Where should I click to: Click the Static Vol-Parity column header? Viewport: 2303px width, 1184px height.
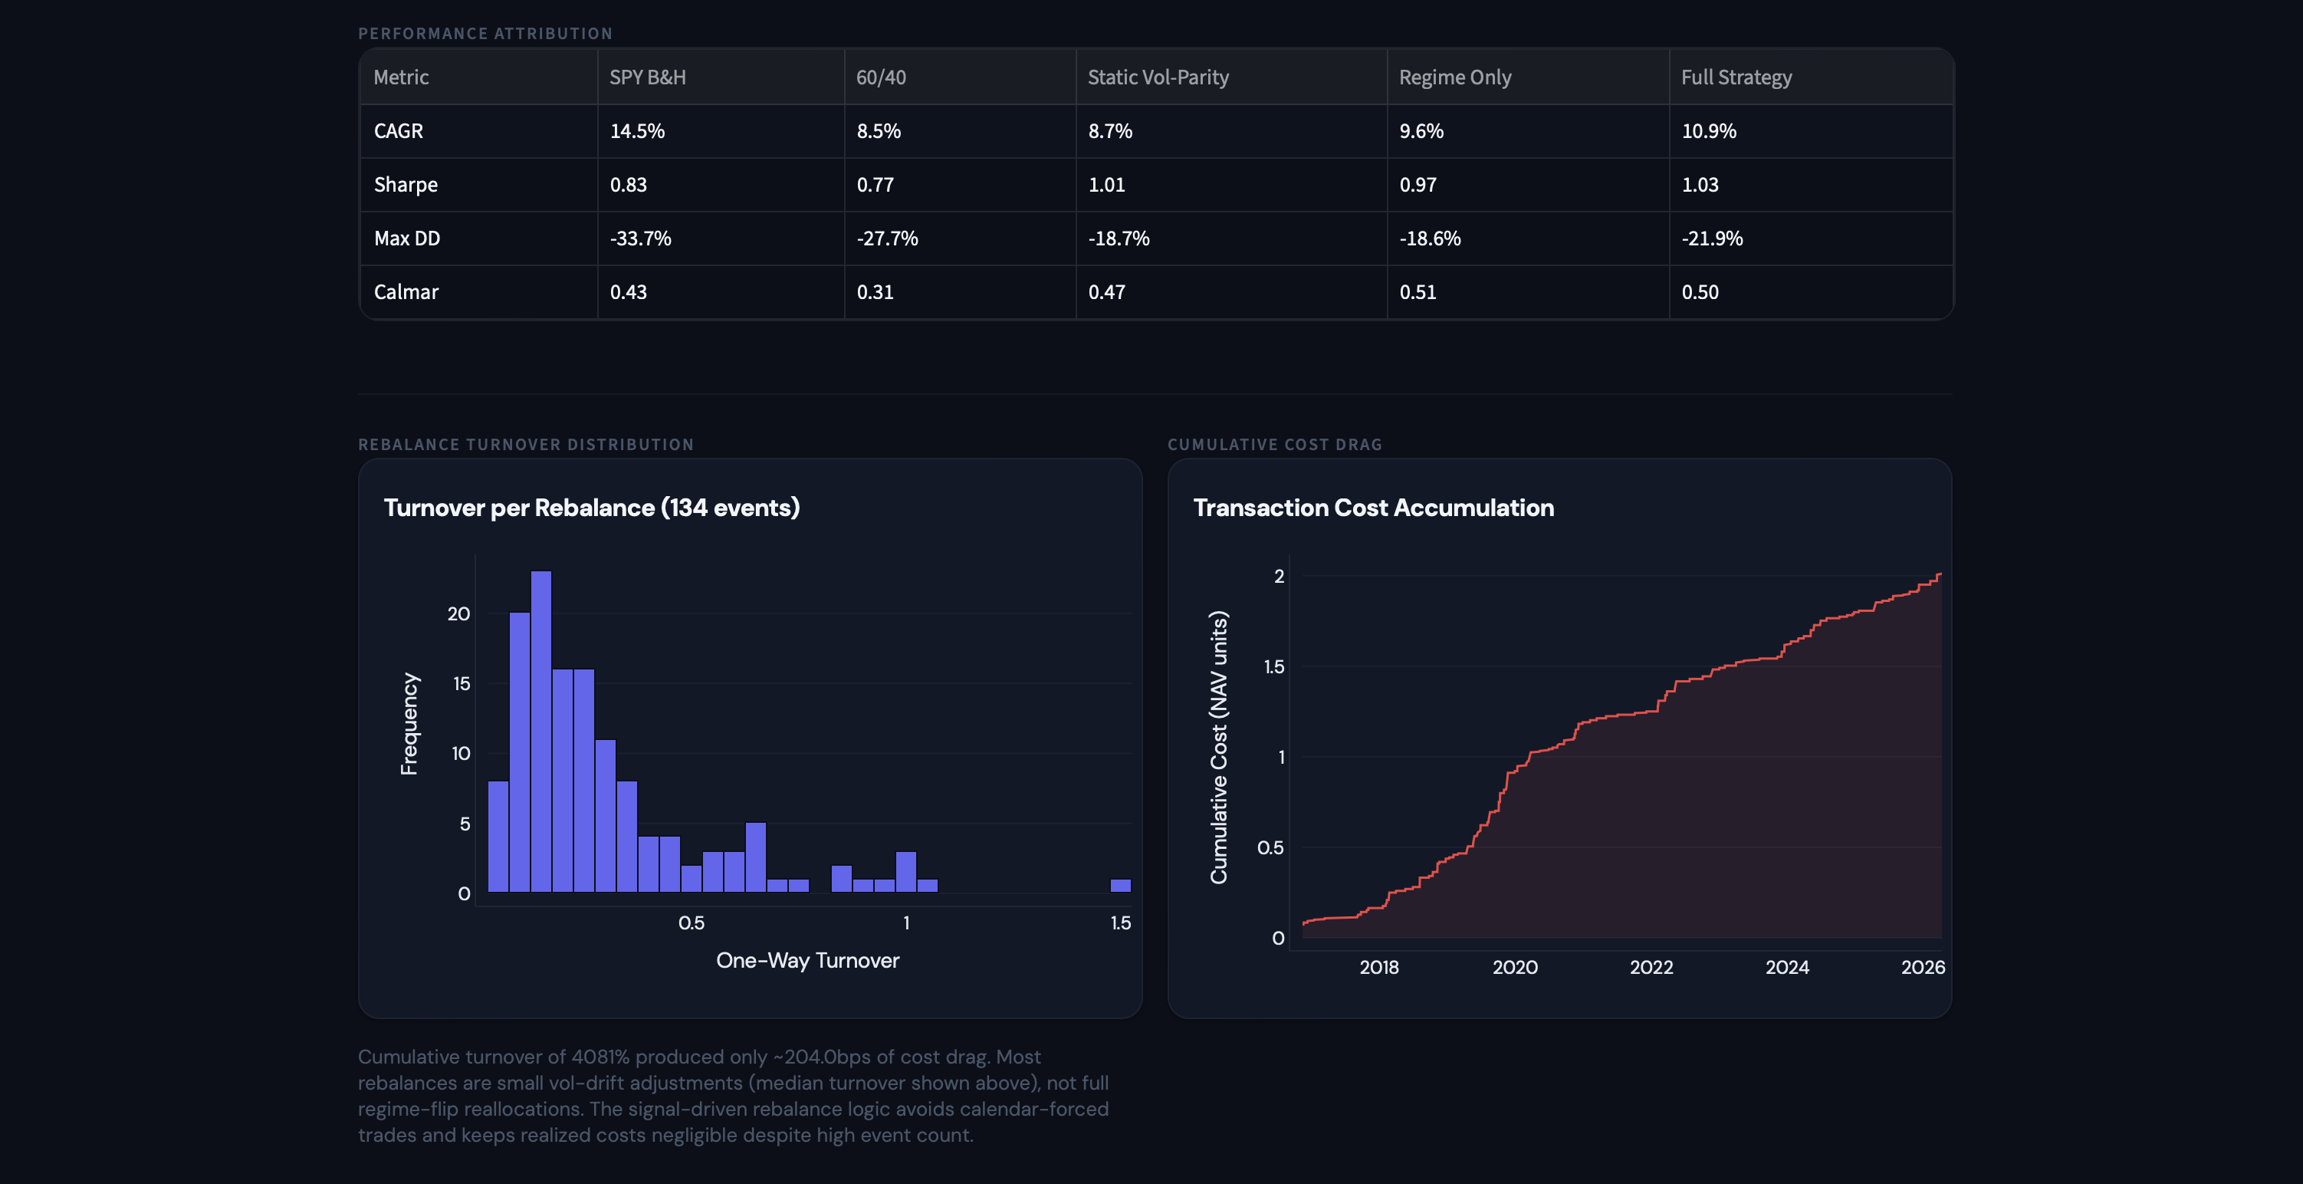1158,77
